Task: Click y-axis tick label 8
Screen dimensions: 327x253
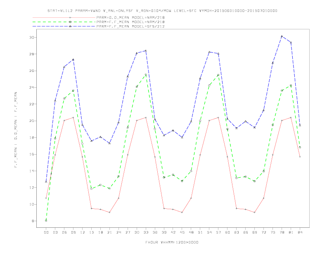Action: click(33, 221)
